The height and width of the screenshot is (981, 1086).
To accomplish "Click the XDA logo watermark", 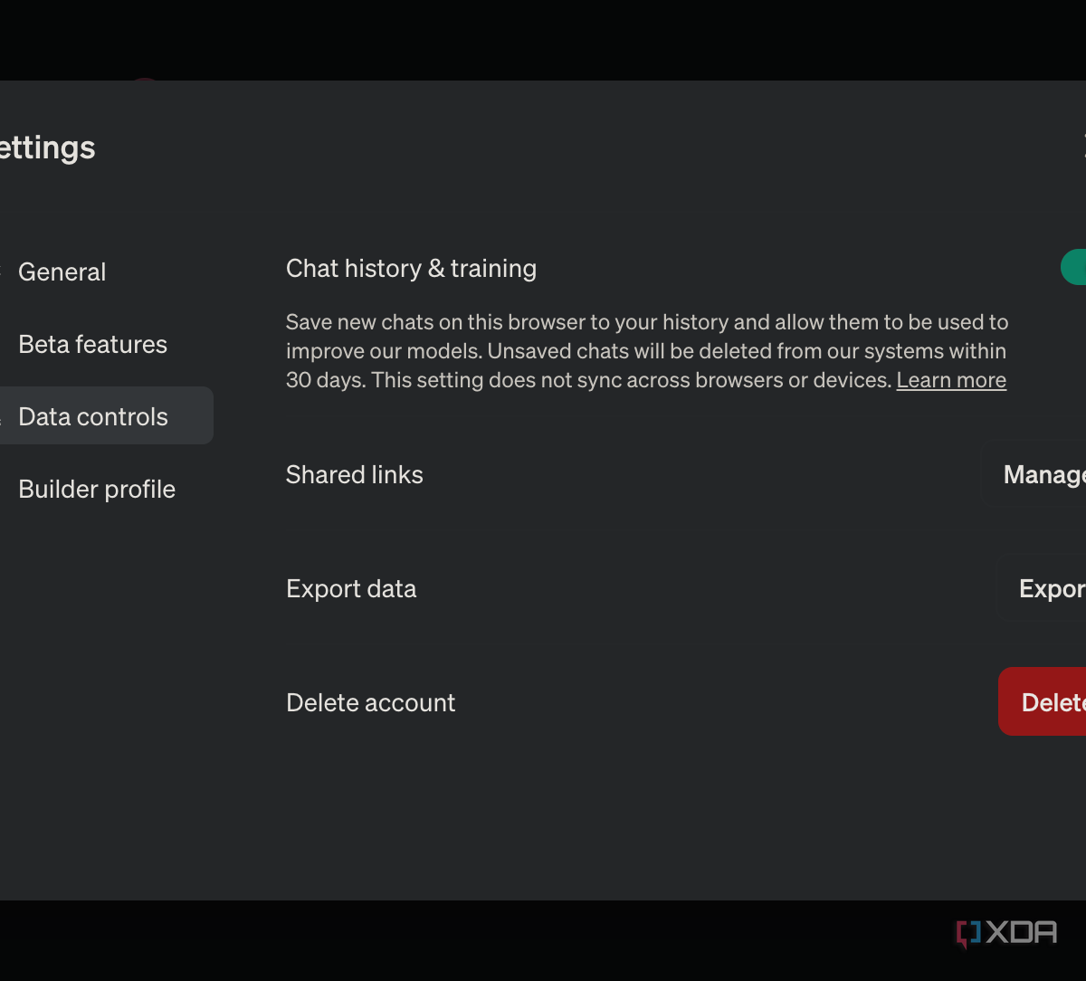I will pyautogui.click(x=1006, y=933).
